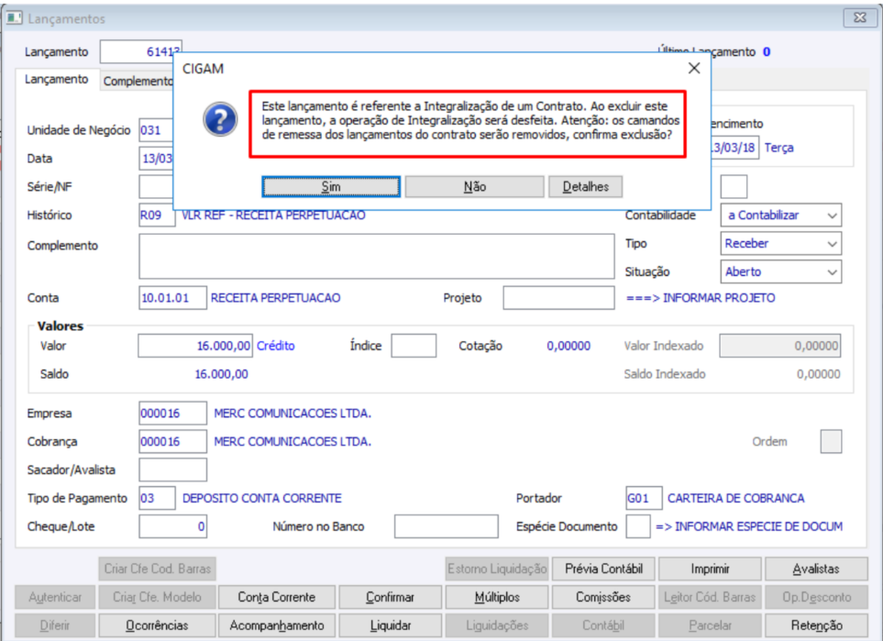The width and height of the screenshot is (883, 641).
Task: Click the Liquidar button
Action: 390,625
